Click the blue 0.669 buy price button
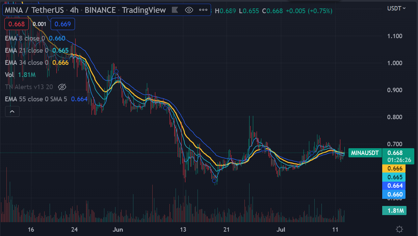418x236 pixels. pyautogui.click(x=62, y=24)
